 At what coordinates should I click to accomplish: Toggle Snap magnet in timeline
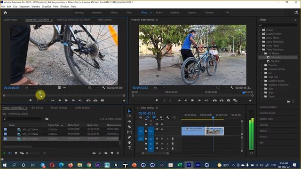tap(147, 117)
